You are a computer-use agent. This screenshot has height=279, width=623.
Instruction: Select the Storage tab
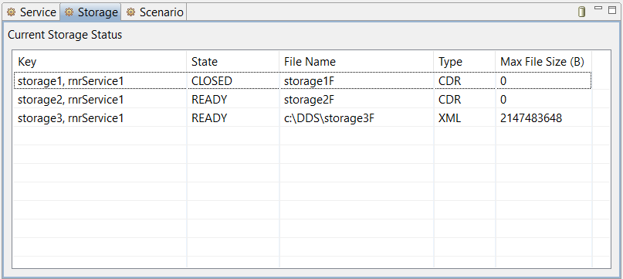[x=90, y=12]
